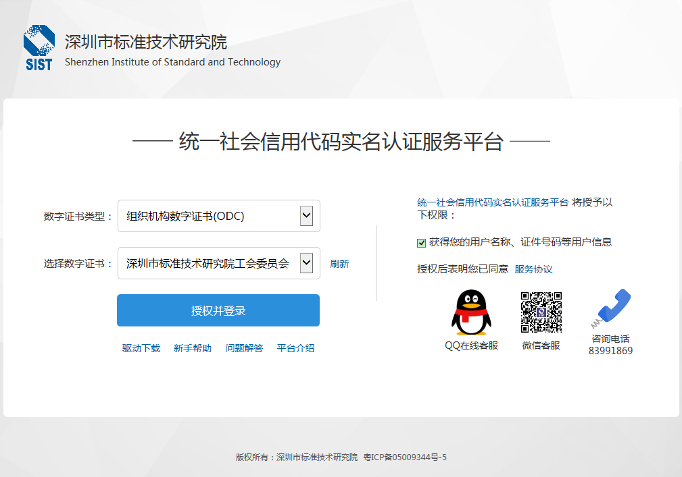Expand the 选择数字证书 dropdown arrow

pos(306,263)
